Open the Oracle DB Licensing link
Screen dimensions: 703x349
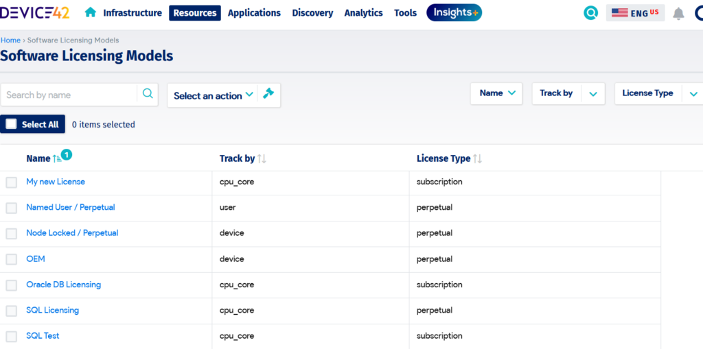[x=64, y=285]
